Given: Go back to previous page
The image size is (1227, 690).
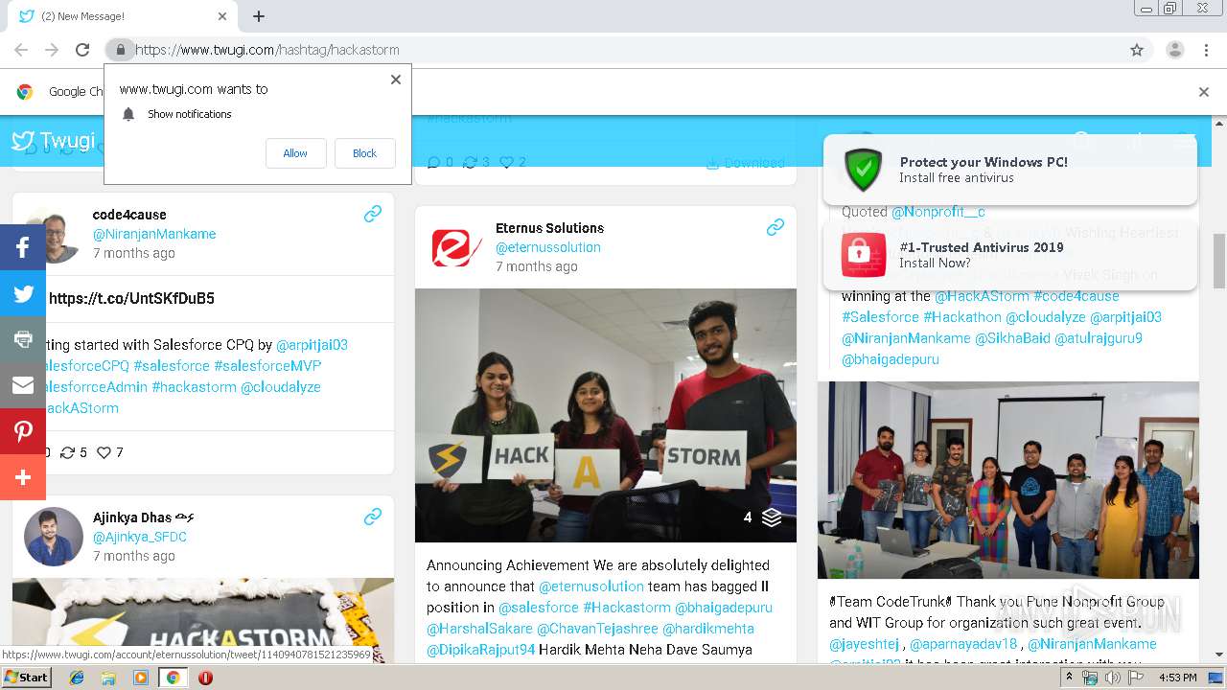Looking at the screenshot, I should point(21,50).
